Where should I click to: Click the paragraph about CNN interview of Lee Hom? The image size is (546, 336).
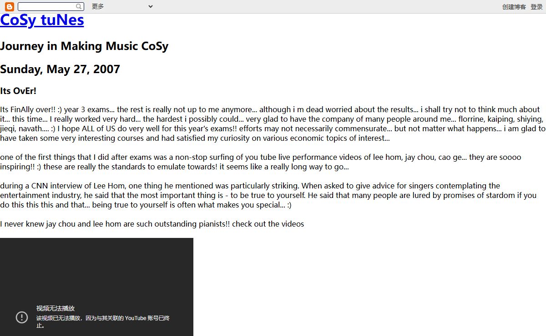tap(268, 195)
